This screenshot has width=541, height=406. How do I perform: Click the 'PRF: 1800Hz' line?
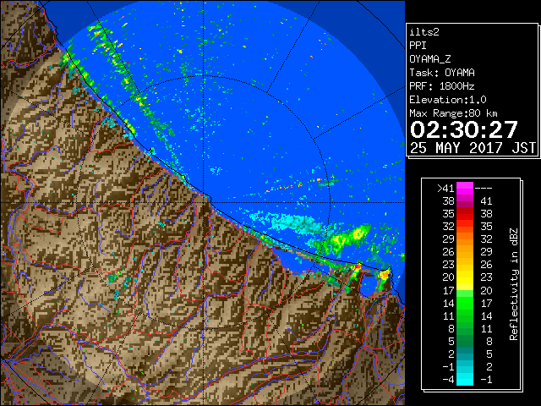point(442,86)
